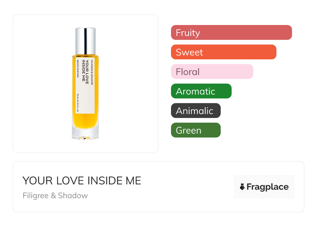Click the bottle's silver cap
Screen dimensions: 317x225
pos(85,41)
